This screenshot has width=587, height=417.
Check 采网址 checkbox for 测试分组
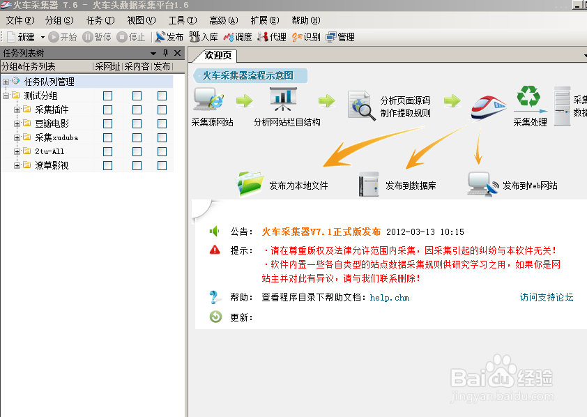[108, 96]
